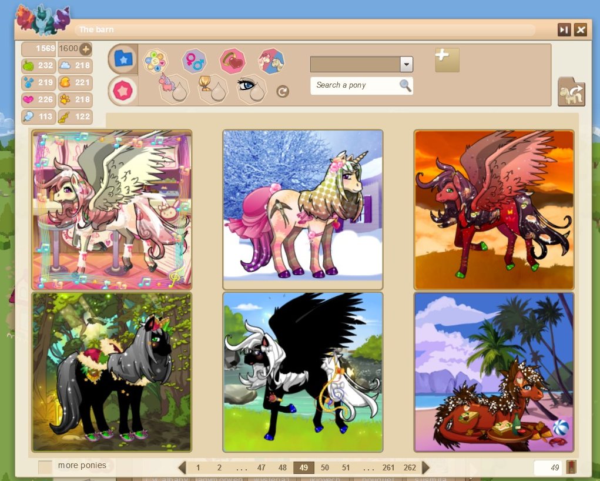
Task: Click the magnifying glass search icon
Action: point(405,85)
